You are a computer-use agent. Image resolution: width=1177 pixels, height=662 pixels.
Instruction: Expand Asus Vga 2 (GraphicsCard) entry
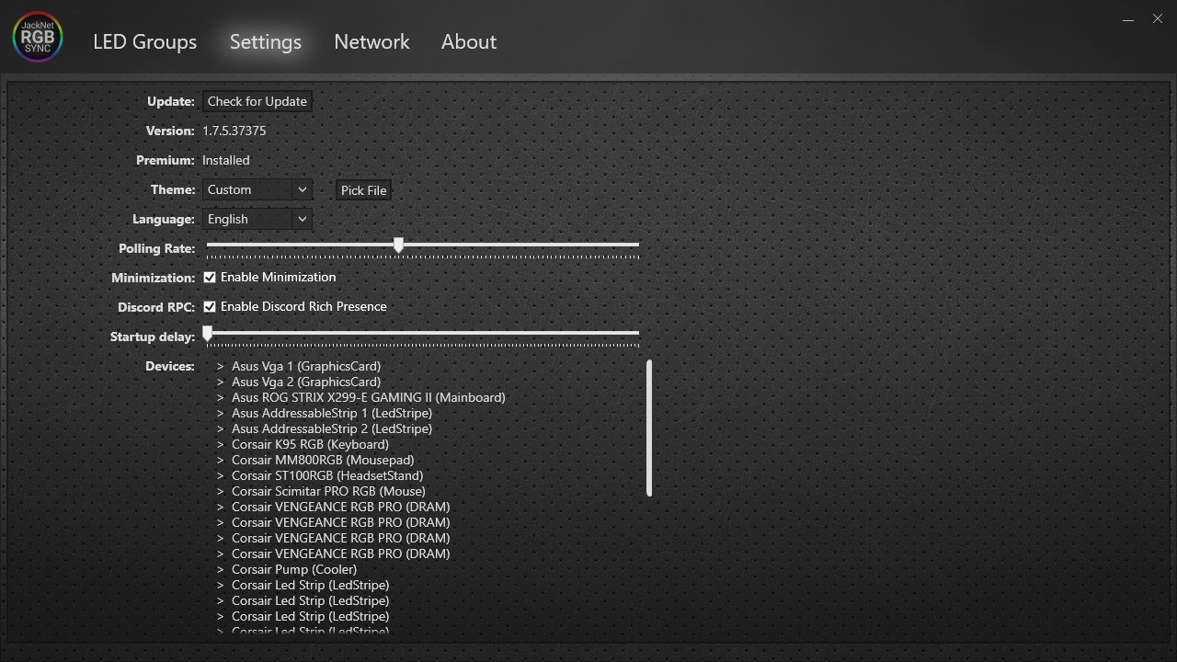(x=221, y=382)
